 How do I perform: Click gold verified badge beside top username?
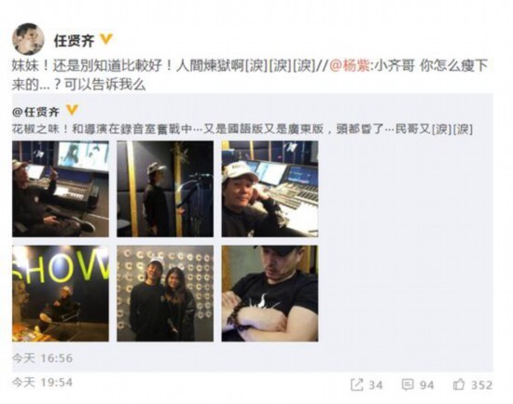pos(106,39)
